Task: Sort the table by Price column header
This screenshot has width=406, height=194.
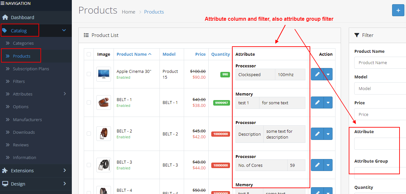Action: 200,54
